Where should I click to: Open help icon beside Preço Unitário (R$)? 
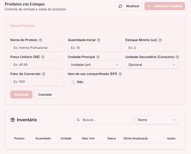[43, 57]
